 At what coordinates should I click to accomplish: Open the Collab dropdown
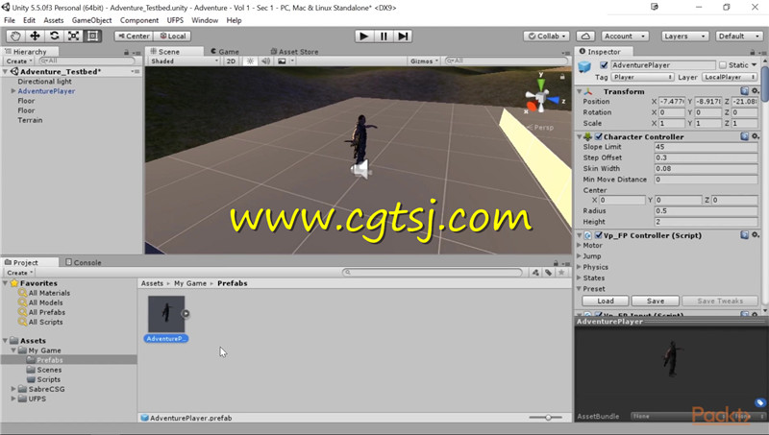coord(546,36)
